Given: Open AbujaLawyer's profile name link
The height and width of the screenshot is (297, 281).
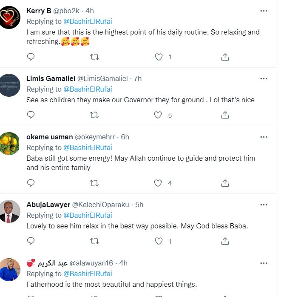Looking at the screenshot, I should [46, 205].
